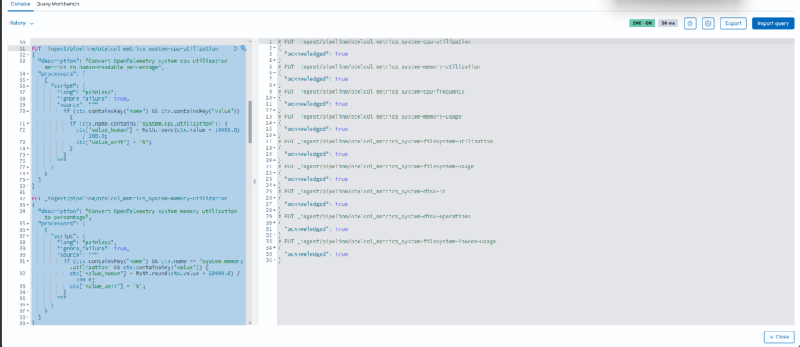The width and height of the screenshot is (800, 347).
Task: Click the output comment for system-filesystem-utilization
Action: click(x=385, y=141)
